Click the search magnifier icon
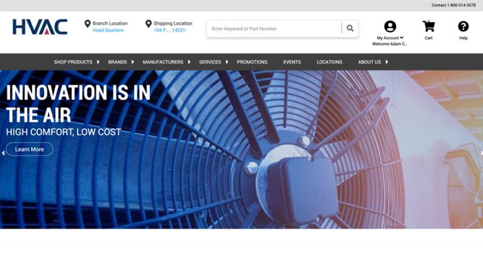This screenshot has width=483, height=259. 350,28
